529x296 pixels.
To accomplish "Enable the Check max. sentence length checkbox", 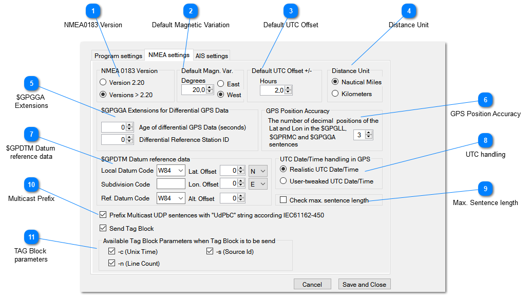I will coord(282,200).
